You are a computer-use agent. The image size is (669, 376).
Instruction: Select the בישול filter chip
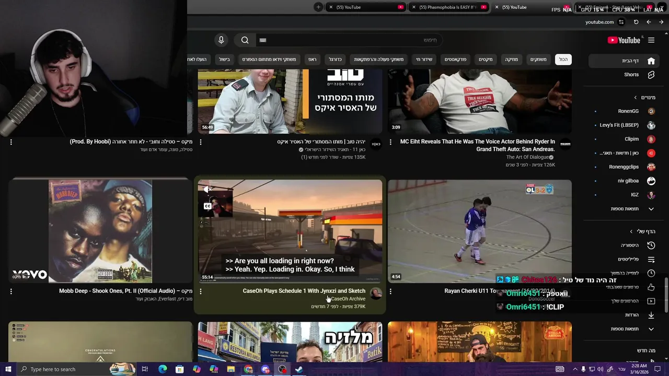[224, 60]
